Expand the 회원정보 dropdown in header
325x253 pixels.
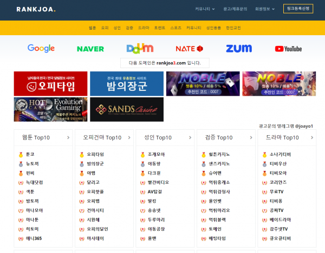265,9
